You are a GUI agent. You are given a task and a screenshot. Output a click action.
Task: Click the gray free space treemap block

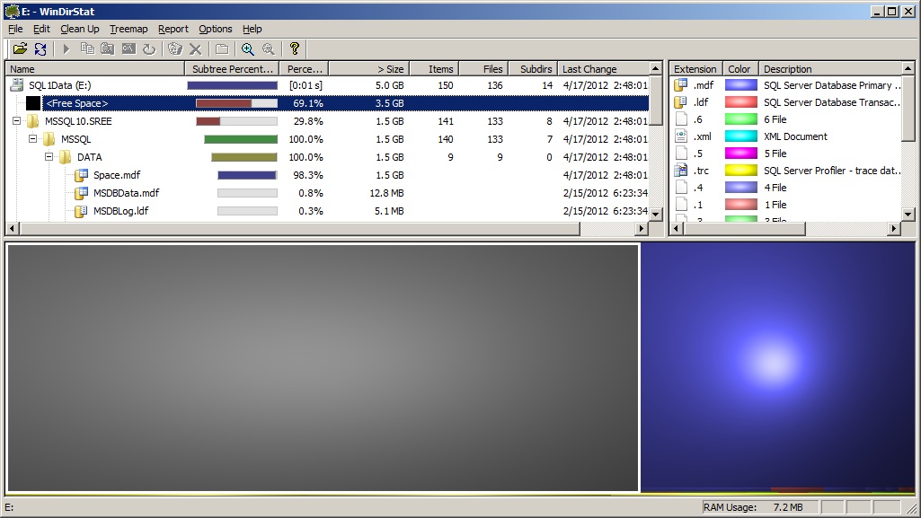pos(323,368)
